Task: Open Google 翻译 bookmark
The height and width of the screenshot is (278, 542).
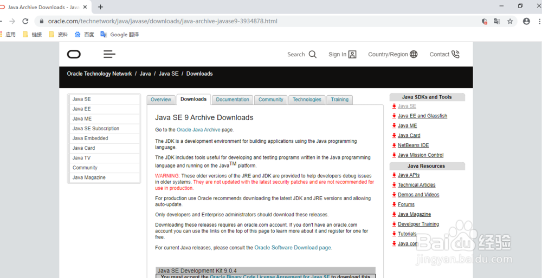Action: point(120,35)
